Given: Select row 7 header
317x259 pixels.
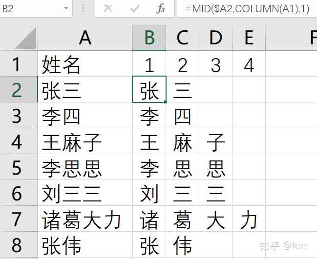Looking at the screenshot, I should 19,219.
